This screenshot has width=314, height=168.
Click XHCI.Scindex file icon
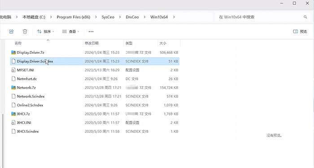click(x=13, y=131)
